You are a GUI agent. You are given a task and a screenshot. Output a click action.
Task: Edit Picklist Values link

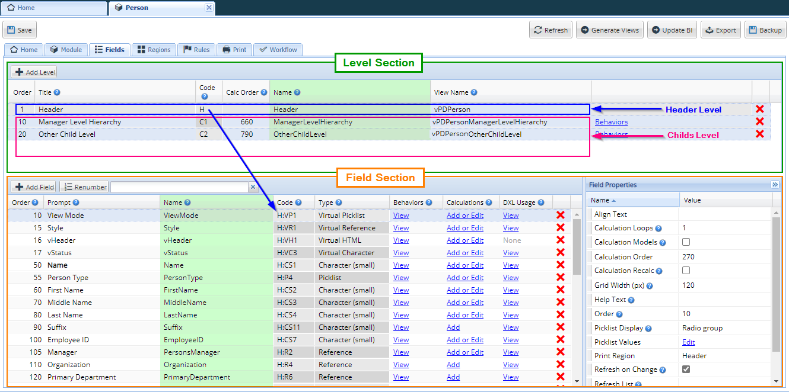click(x=689, y=342)
